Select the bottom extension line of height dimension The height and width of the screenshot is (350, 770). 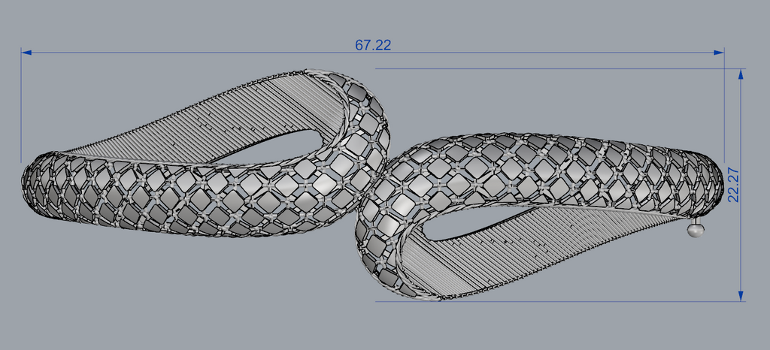[x=556, y=302]
